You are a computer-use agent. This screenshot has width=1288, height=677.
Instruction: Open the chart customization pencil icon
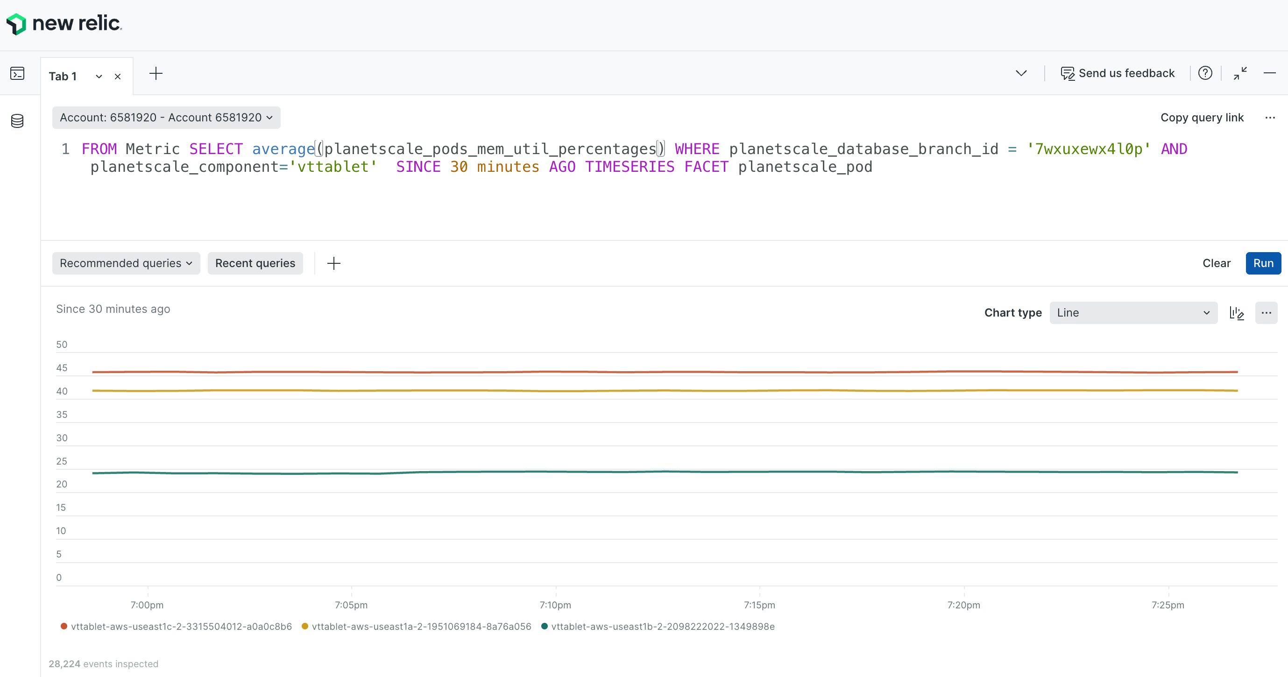[1237, 312]
